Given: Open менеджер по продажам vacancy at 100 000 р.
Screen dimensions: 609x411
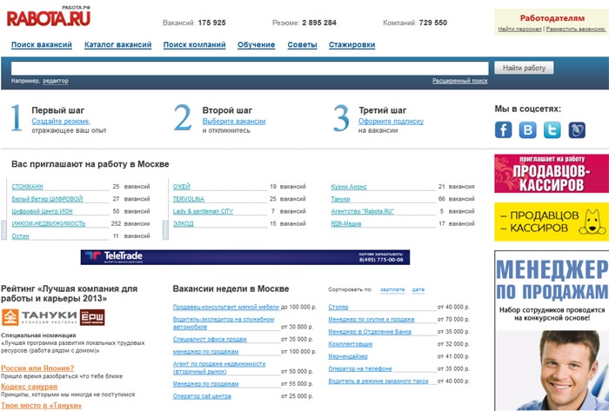Looking at the screenshot, I should tap(205, 352).
